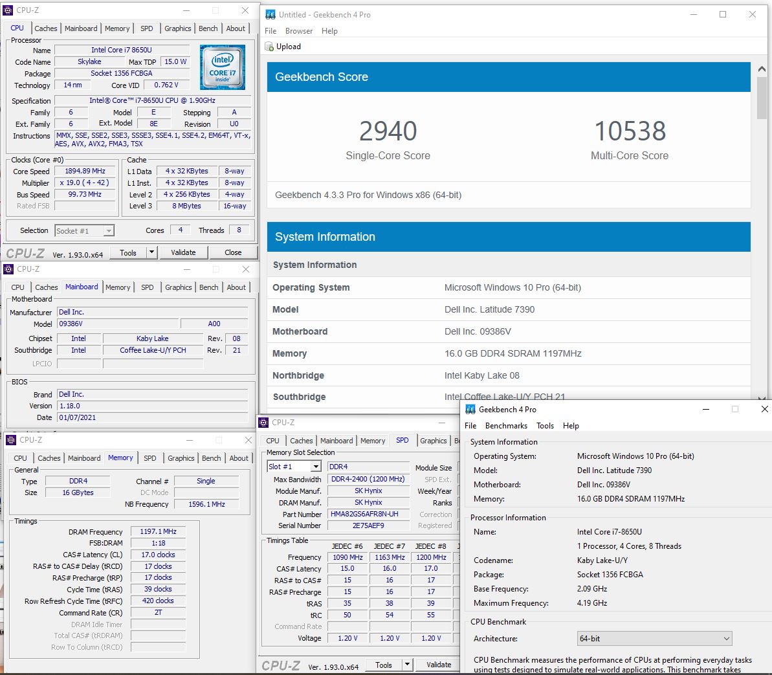Click the Maximum Frequency 4.19 GHz value
772x675 pixels.
(x=592, y=603)
